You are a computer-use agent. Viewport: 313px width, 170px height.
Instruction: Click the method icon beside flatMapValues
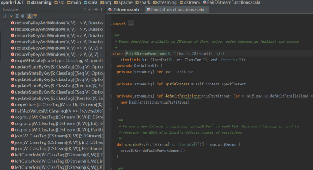tap(12, 111)
